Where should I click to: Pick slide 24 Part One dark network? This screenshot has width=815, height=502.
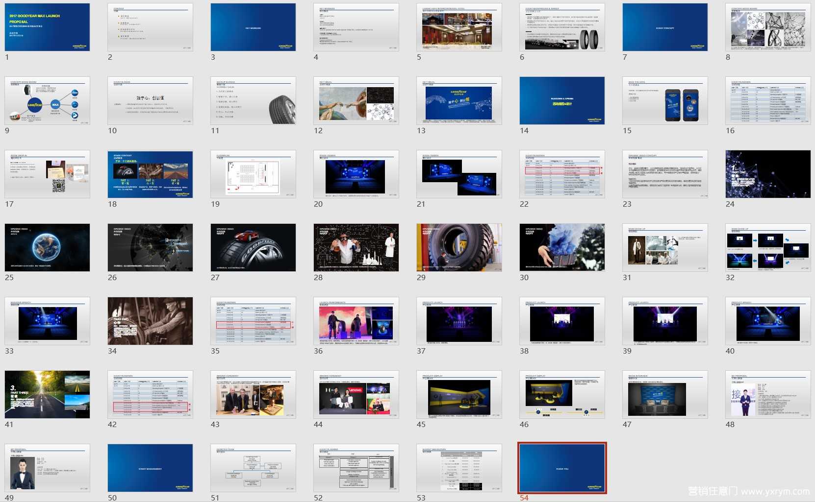tap(768, 174)
